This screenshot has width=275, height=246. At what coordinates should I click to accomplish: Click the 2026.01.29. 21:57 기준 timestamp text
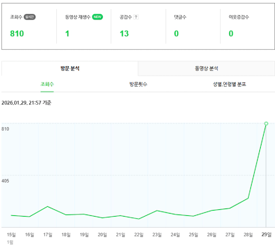click(27, 103)
